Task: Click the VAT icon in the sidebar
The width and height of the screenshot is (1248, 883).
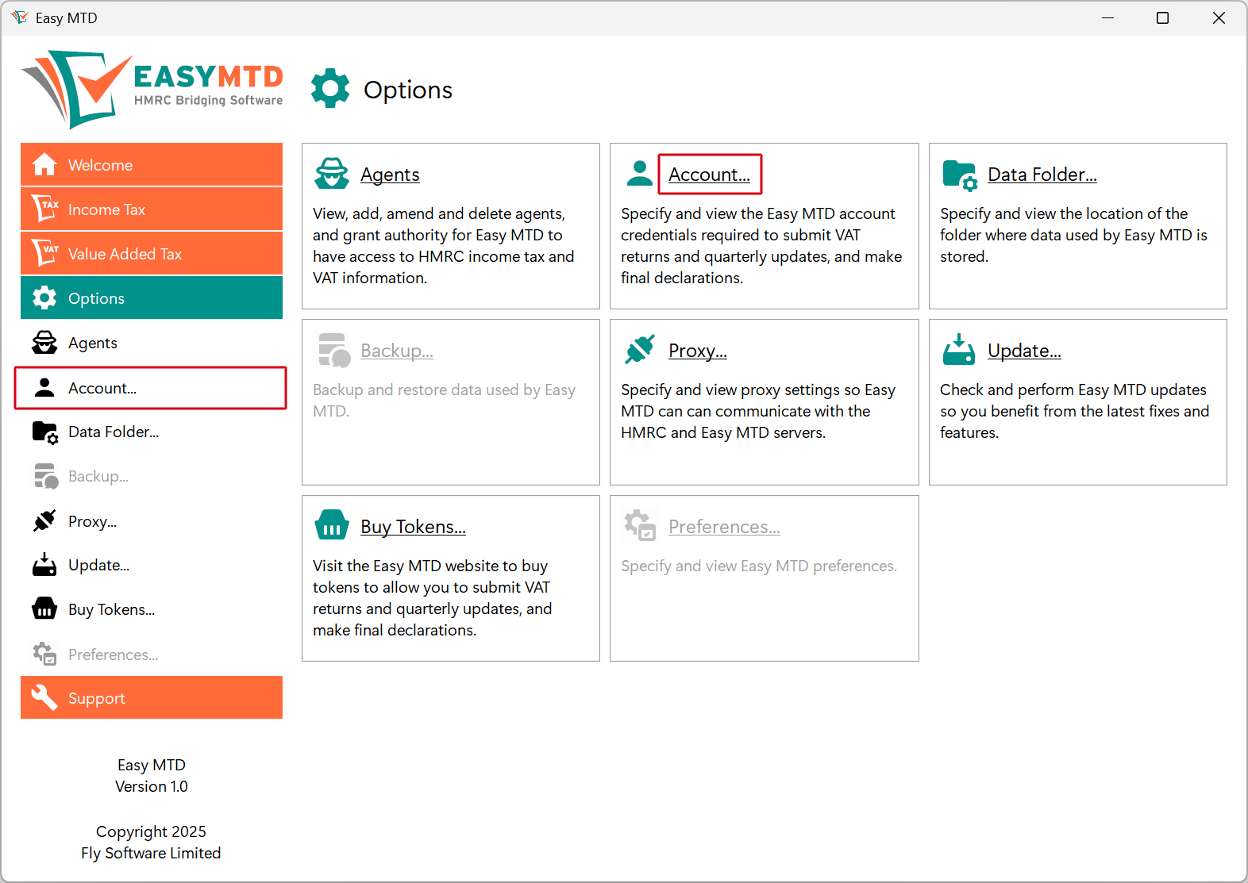Action: [x=44, y=253]
